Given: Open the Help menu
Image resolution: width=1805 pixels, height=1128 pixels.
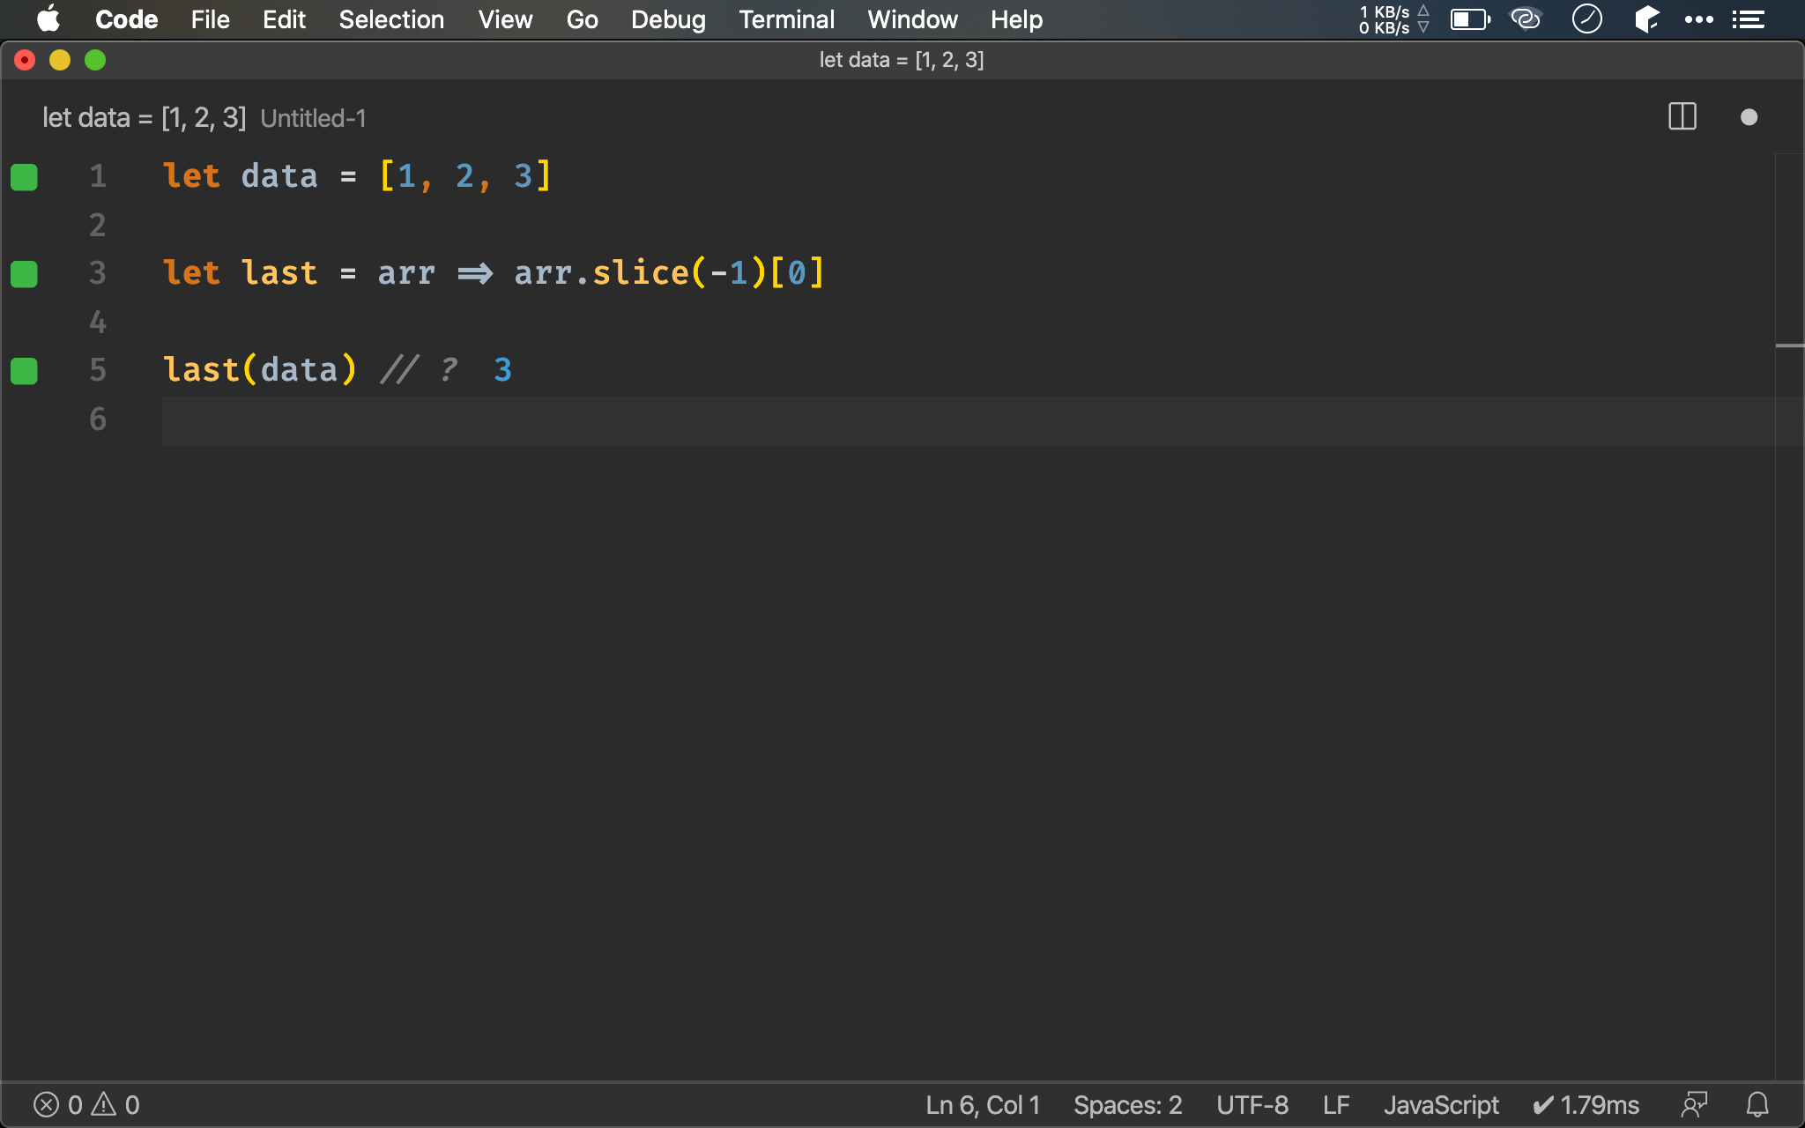Looking at the screenshot, I should point(1016,19).
